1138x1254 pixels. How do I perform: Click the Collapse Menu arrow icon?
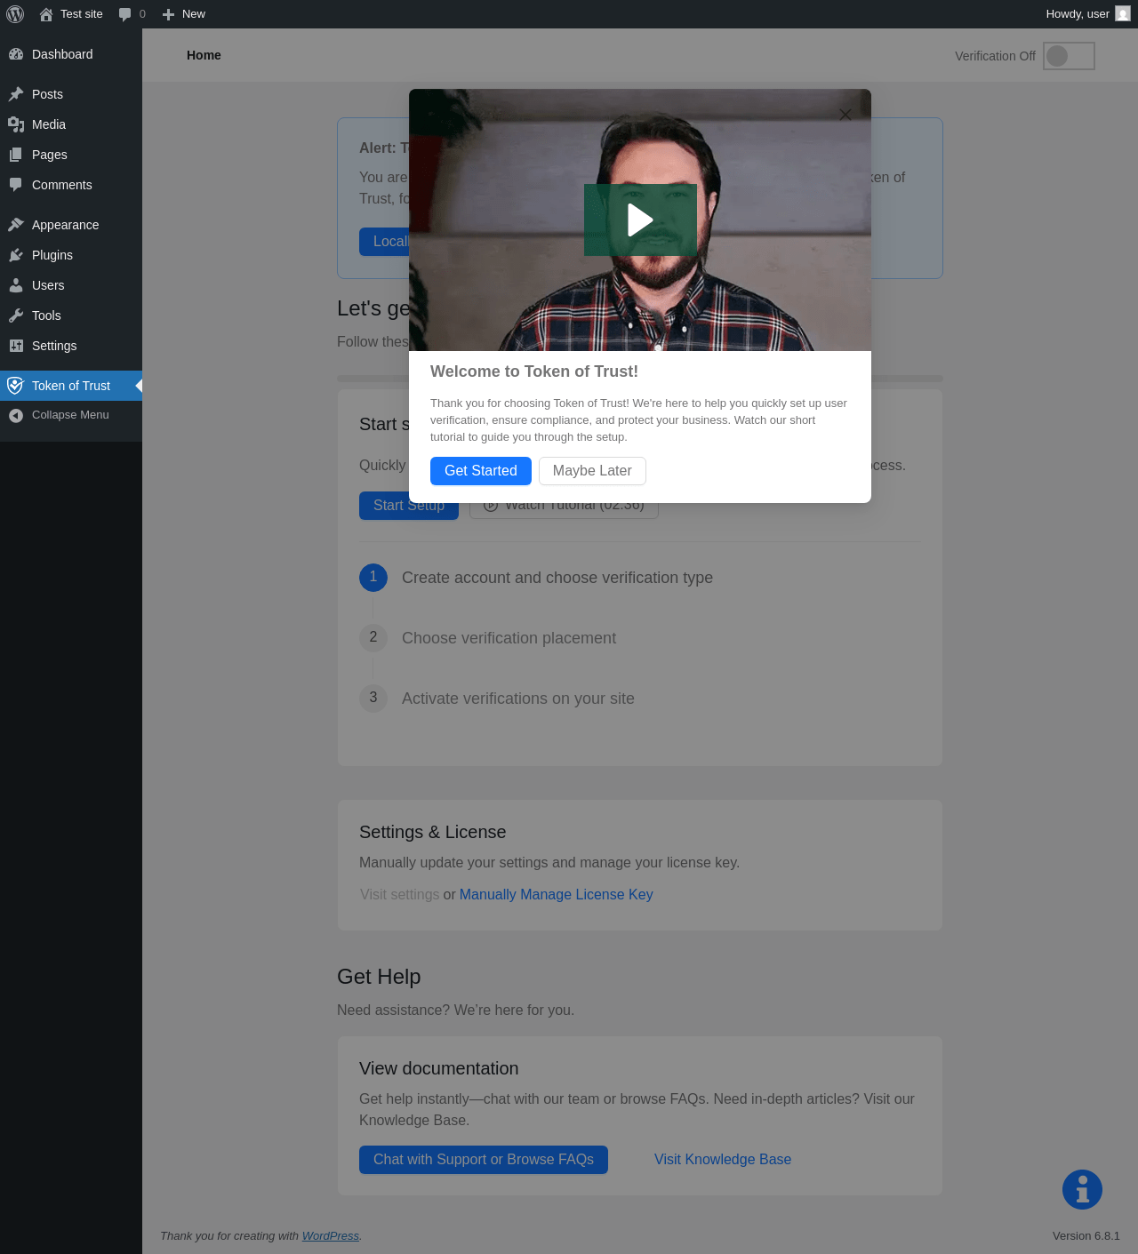(16, 415)
